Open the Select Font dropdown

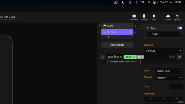coord(169,71)
